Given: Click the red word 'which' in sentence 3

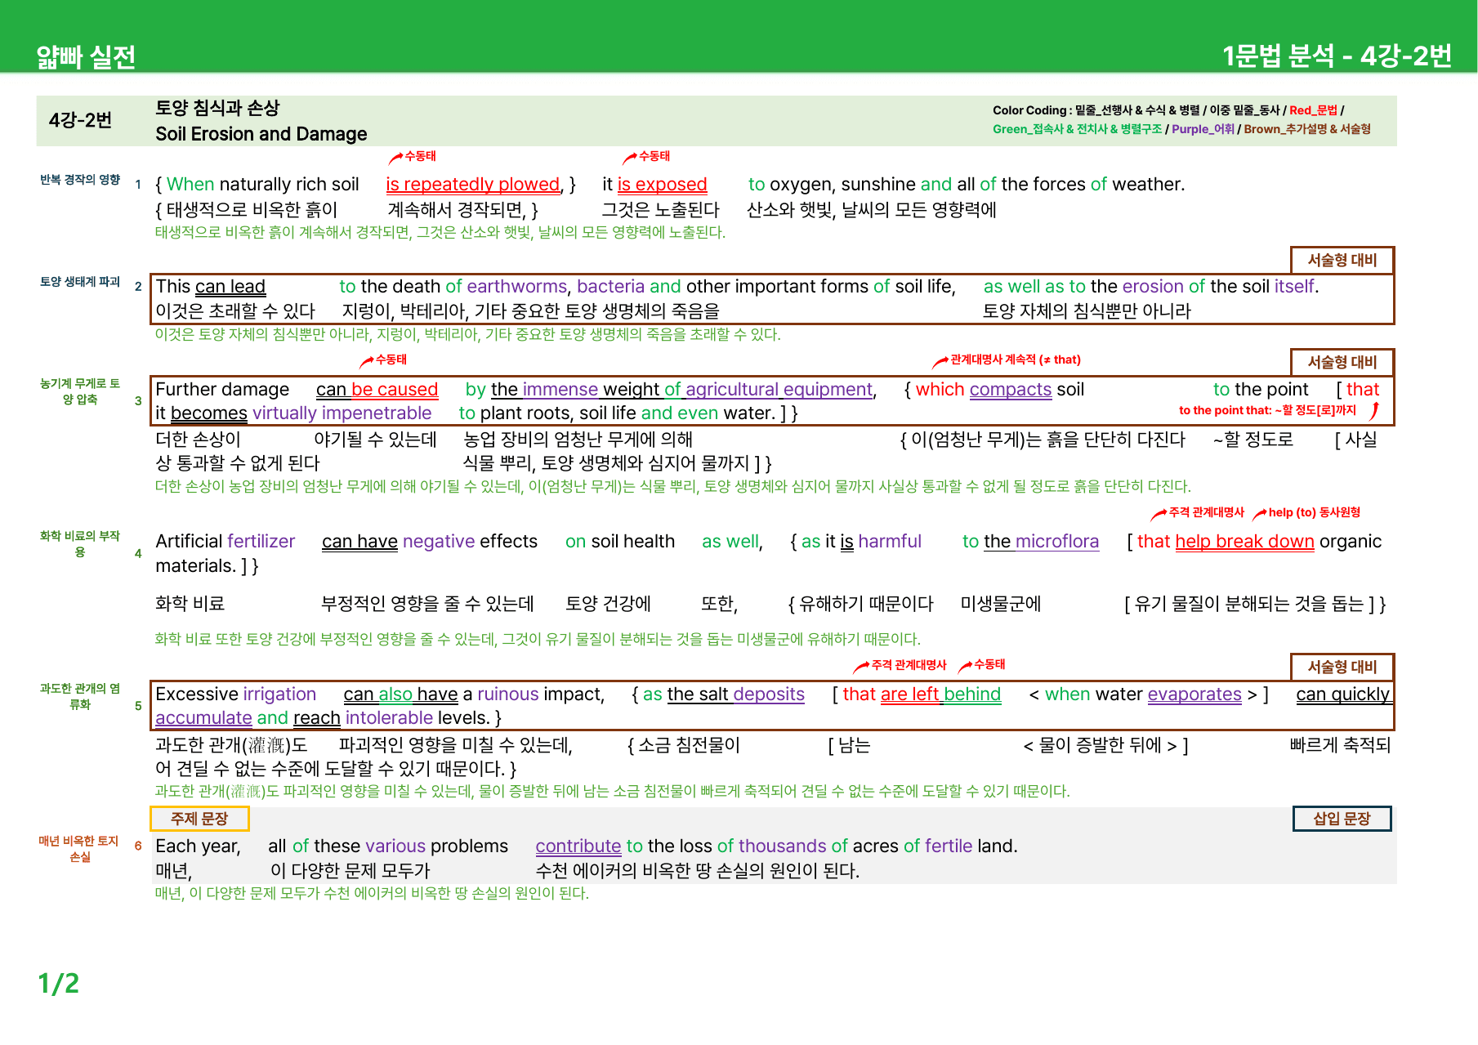Looking at the screenshot, I should click(940, 390).
